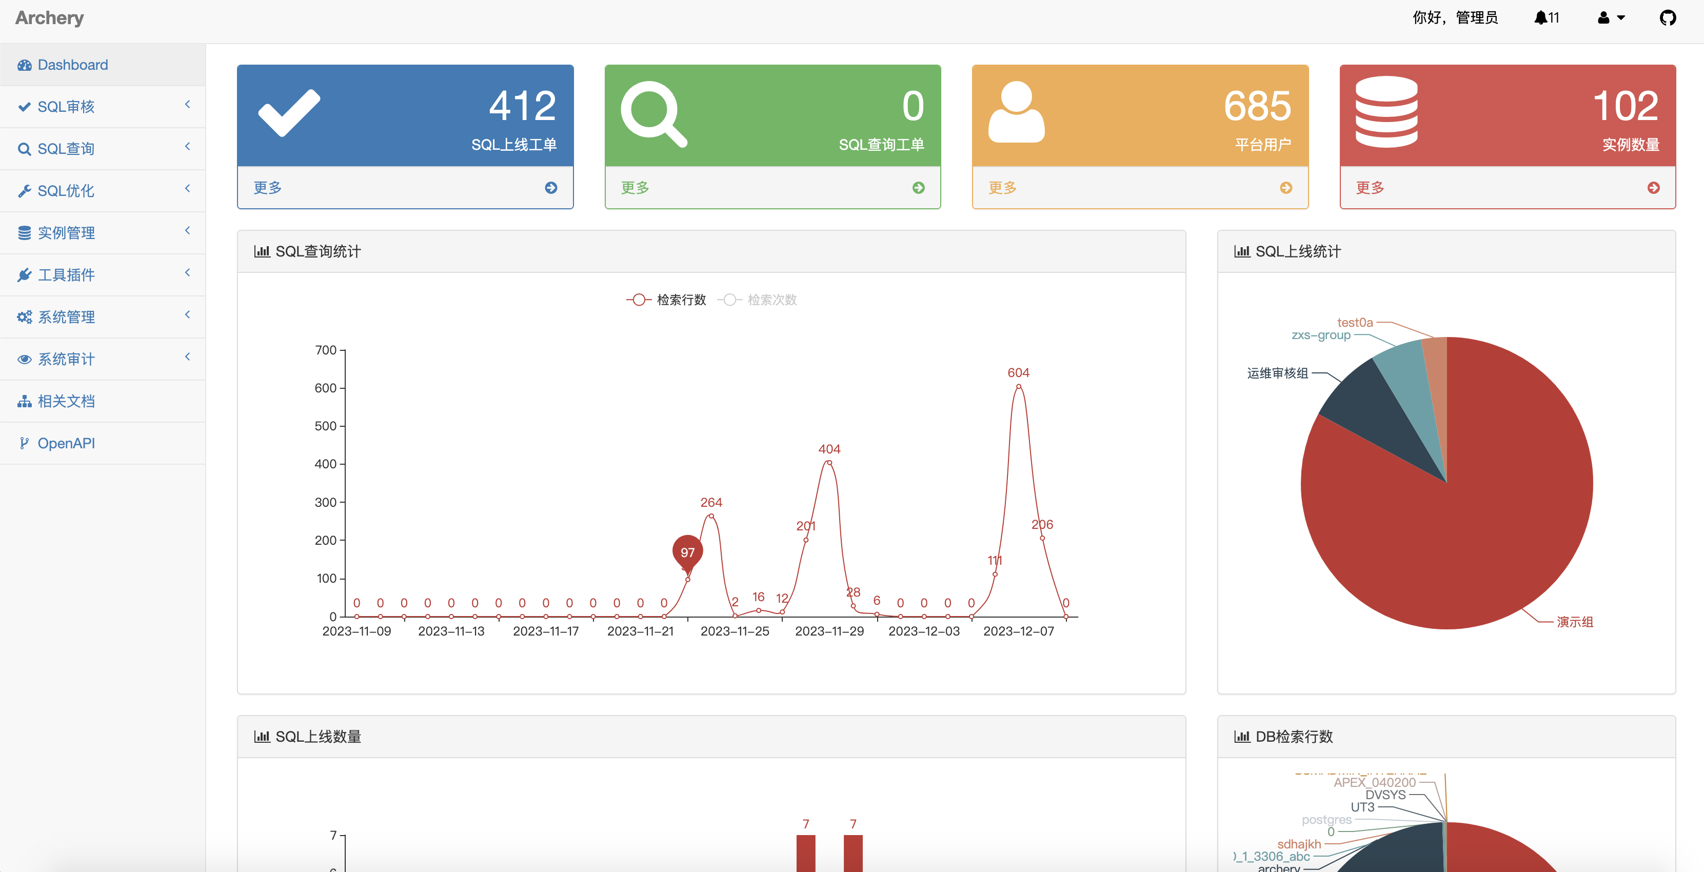Click the SQL上线数量 chart icon
Image resolution: width=1704 pixels, height=872 pixels.
point(262,737)
